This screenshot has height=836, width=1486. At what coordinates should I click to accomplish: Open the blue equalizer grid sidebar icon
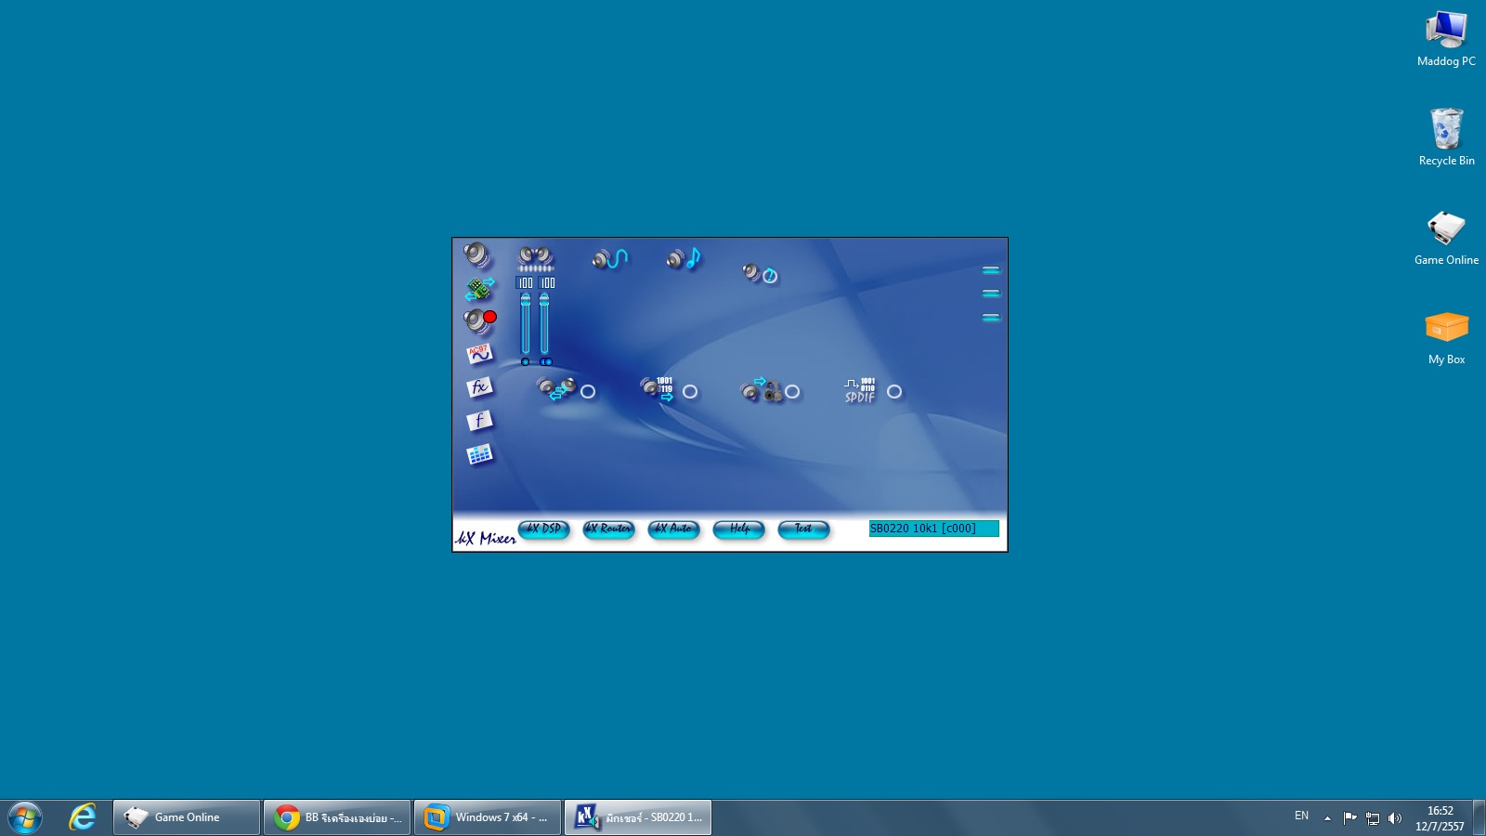pos(479,454)
